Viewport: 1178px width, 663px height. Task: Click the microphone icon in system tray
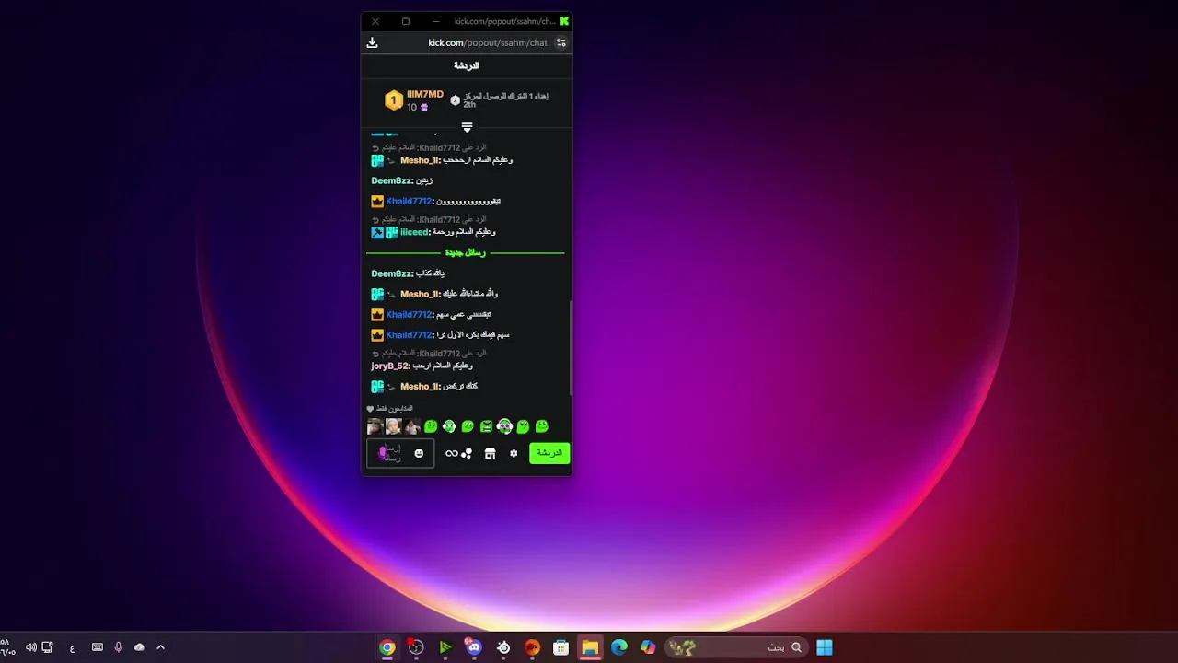[x=119, y=647]
